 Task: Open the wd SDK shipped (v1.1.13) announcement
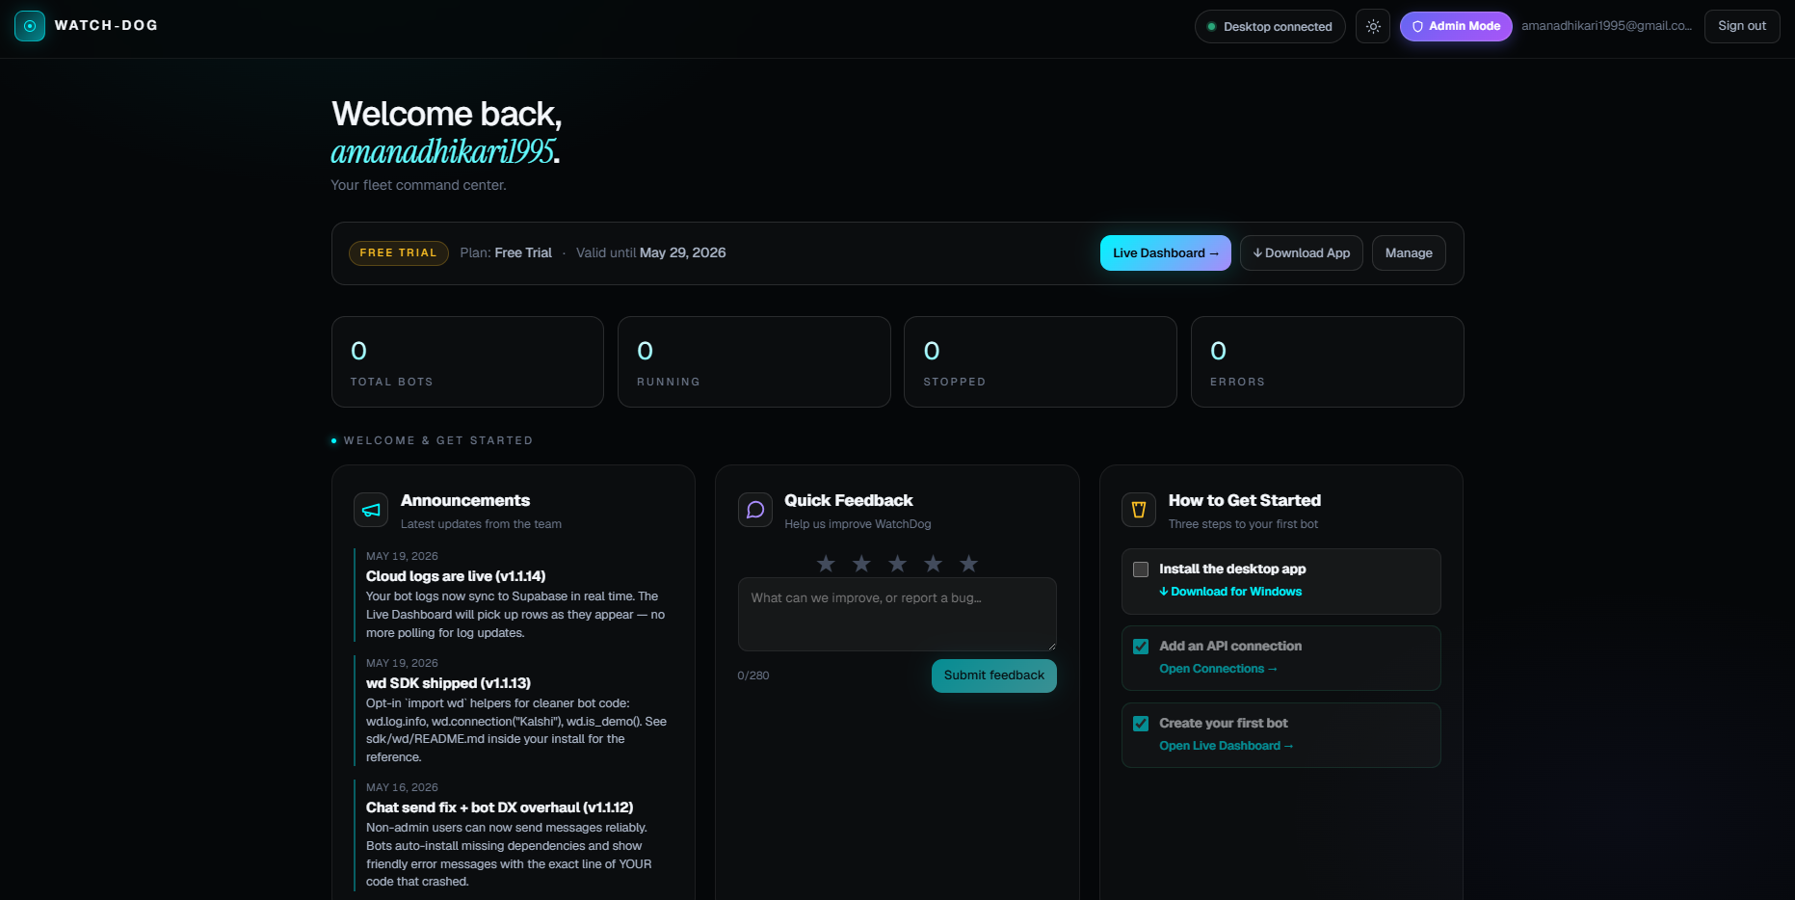pos(448,683)
